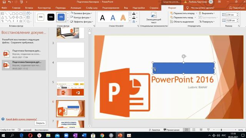This screenshot has height=138, width=246.
Task: Open Эффекты фигуры dropdown
Action: point(81,22)
